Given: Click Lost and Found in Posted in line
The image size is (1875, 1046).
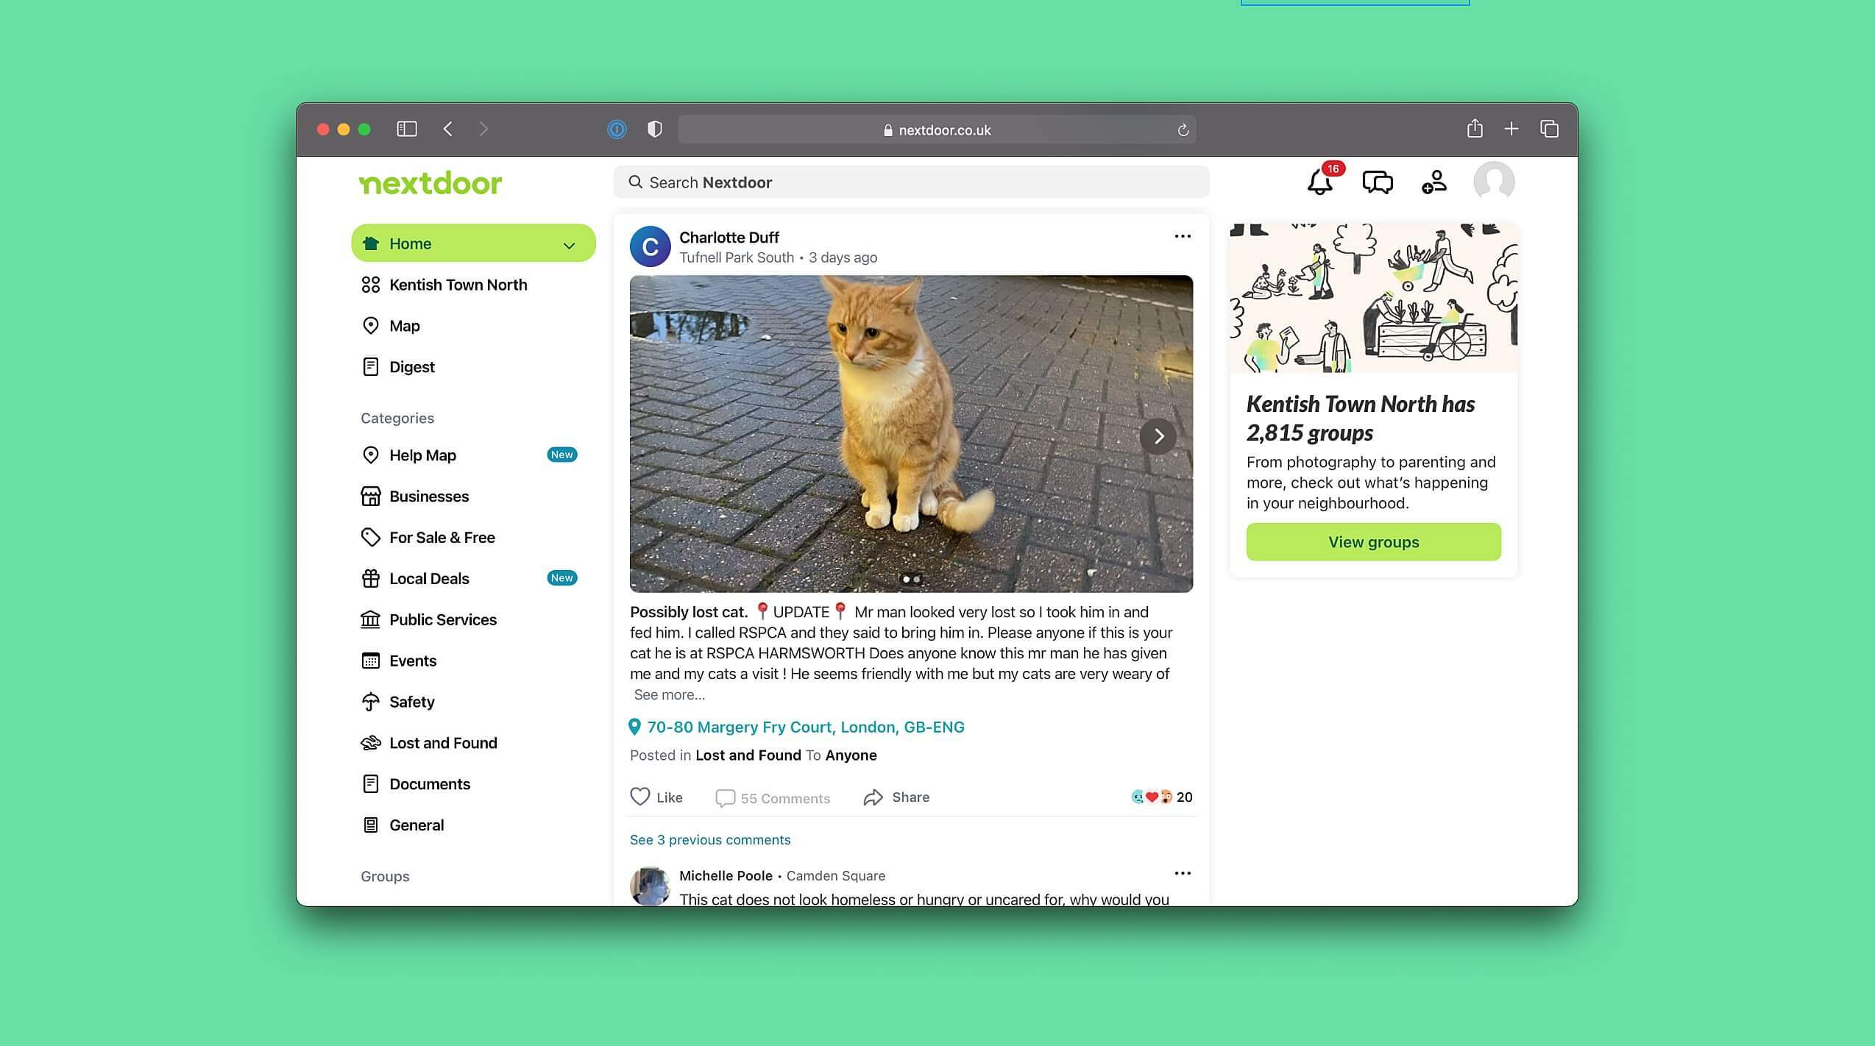Looking at the screenshot, I should 748,755.
